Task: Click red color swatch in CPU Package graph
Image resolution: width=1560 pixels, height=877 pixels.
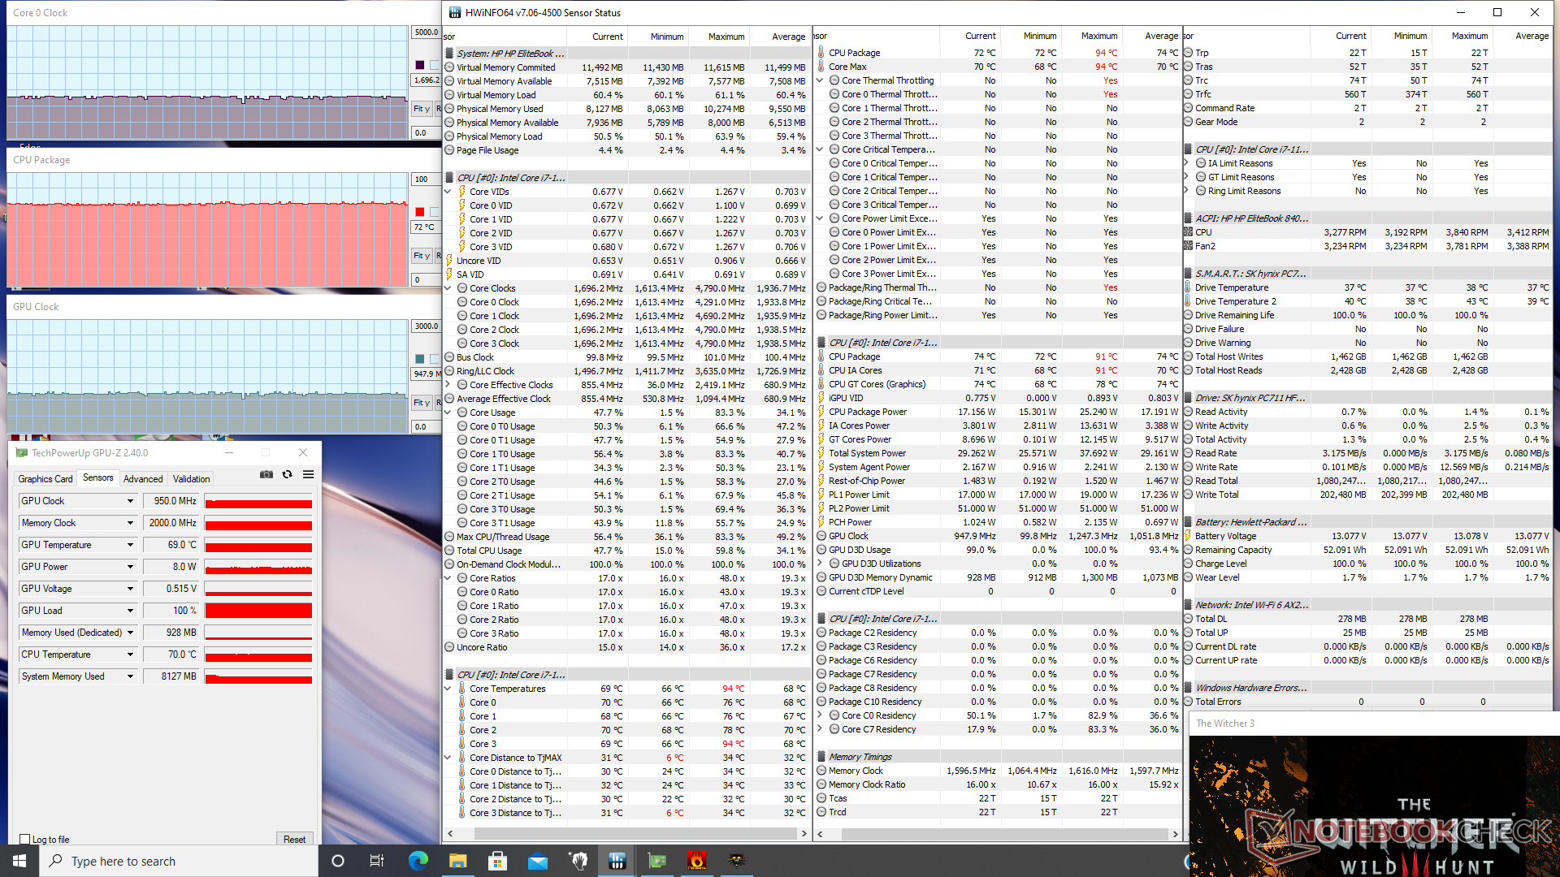Action: (x=420, y=212)
